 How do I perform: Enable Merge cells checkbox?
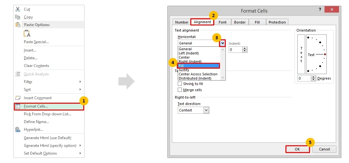pyautogui.click(x=180, y=90)
